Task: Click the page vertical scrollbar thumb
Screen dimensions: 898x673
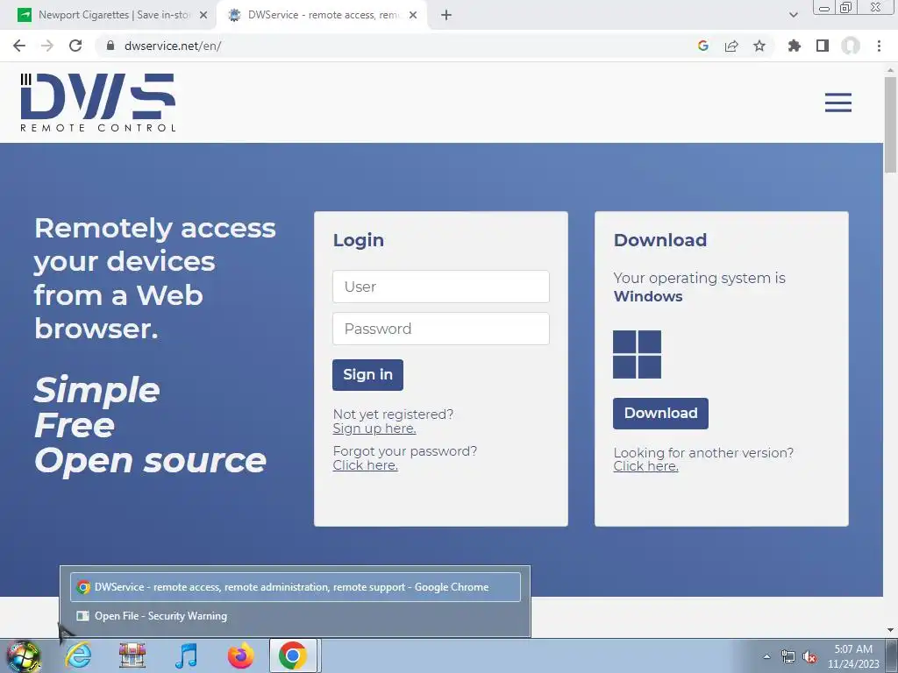Action: click(890, 124)
